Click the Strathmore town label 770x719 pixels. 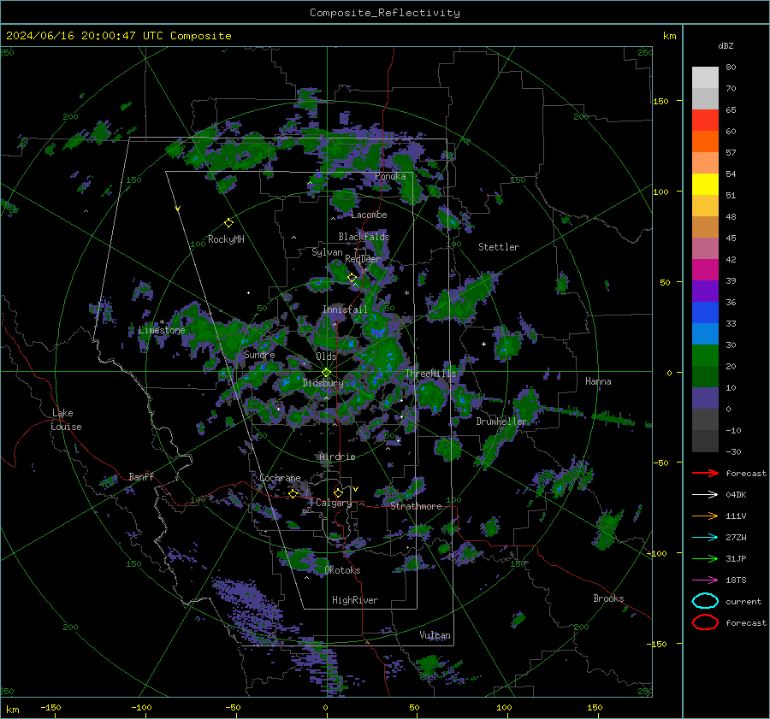coord(416,506)
